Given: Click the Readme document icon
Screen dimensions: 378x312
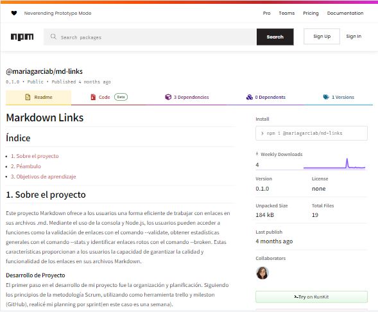Looking at the screenshot, I should (28, 97).
